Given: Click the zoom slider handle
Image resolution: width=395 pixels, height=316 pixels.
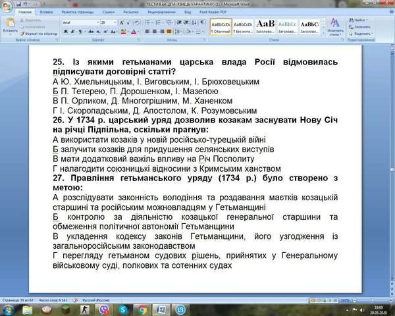Looking at the screenshot, I should [373, 300].
